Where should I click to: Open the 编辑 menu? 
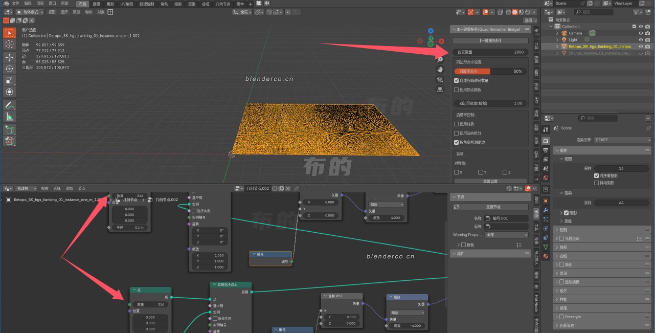[28, 3]
